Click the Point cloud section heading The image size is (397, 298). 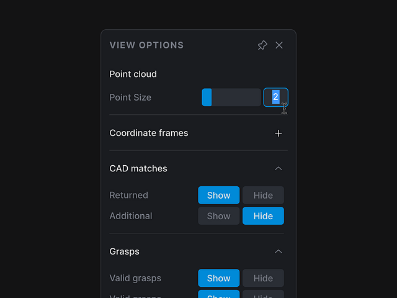133,74
